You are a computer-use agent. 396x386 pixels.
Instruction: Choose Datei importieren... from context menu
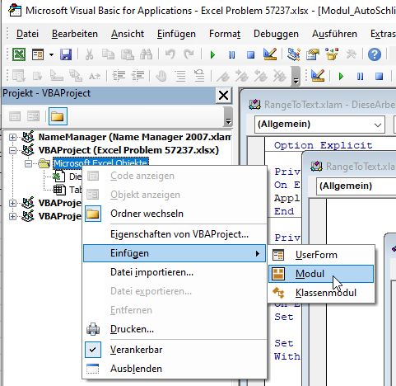[175, 272]
